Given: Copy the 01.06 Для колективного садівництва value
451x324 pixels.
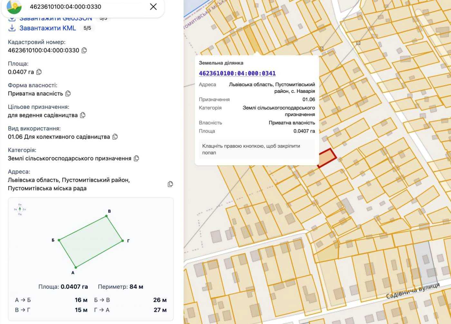Looking at the screenshot, I should [115, 137].
